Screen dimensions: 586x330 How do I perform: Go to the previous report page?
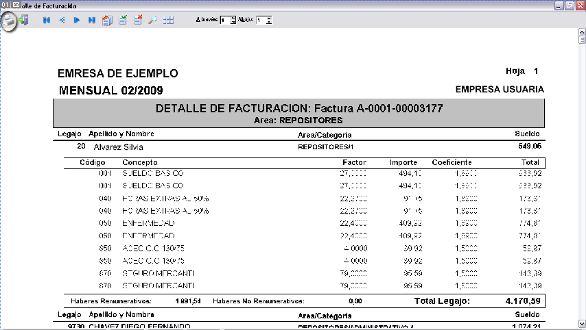(x=62, y=21)
